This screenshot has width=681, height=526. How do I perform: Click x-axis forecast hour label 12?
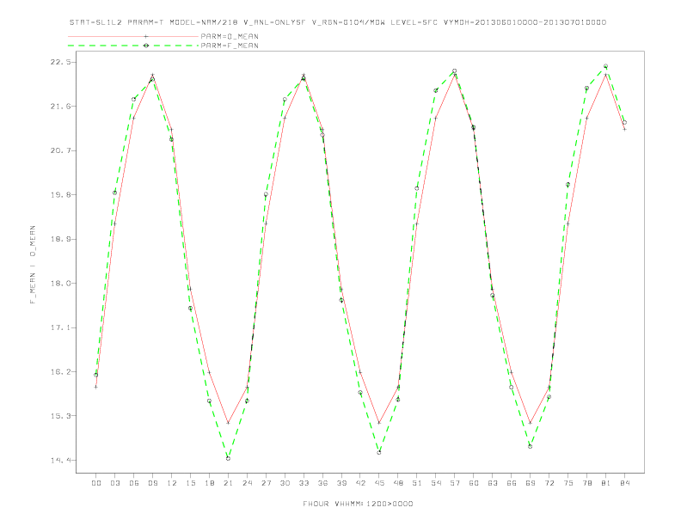click(x=172, y=483)
